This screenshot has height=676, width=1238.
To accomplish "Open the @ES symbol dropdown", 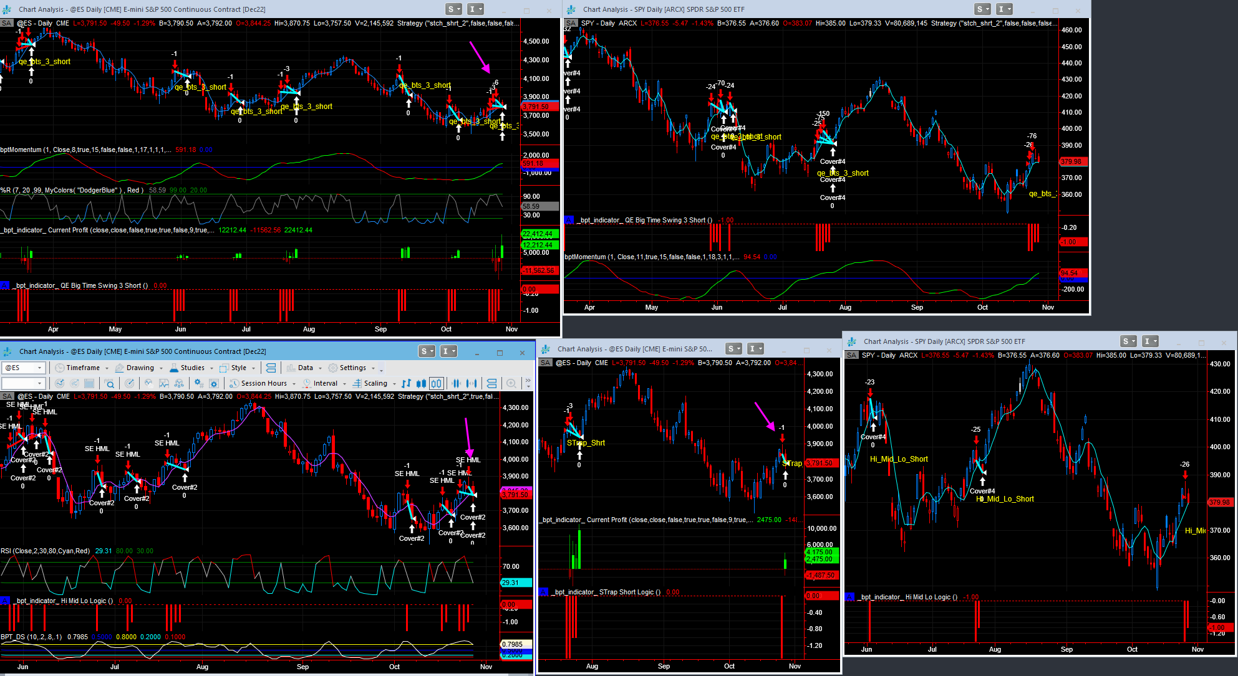I will coord(39,368).
